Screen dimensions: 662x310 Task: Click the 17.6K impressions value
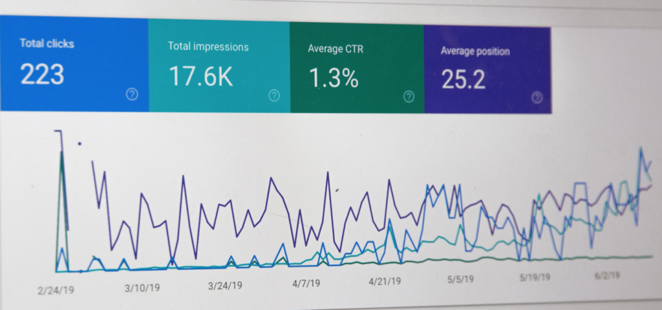pos(200,76)
